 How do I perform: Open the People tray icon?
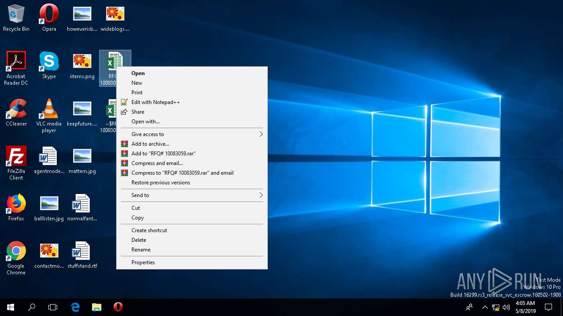[469, 307]
